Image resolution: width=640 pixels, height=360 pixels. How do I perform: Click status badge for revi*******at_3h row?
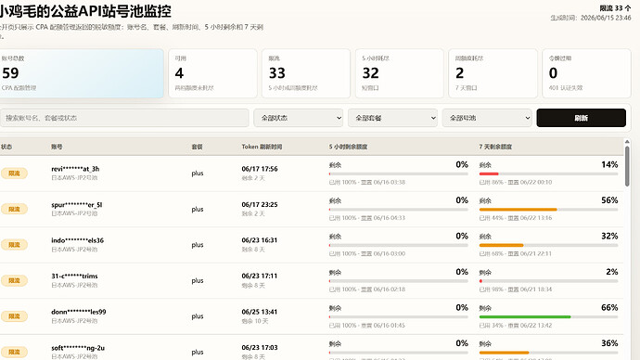14,174
